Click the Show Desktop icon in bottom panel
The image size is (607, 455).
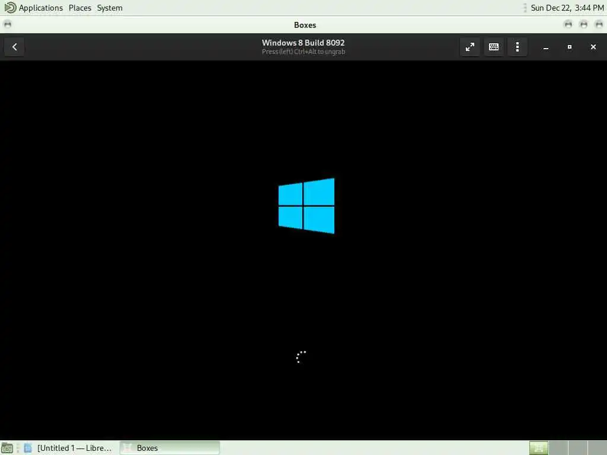(x=7, y=448)
